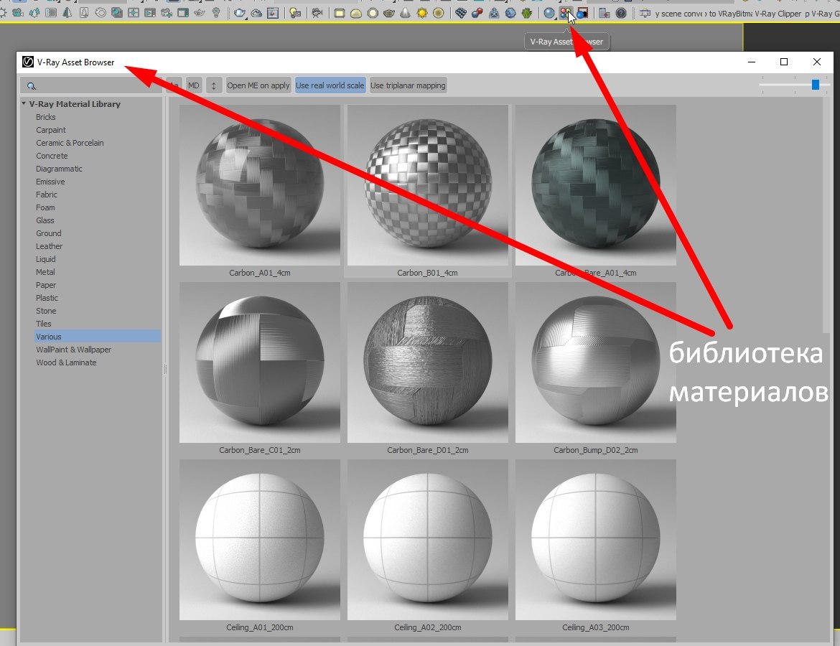Screen dimensions: 840x646
Task: Open the Diagrammatic category
Action: coord(59,169)
